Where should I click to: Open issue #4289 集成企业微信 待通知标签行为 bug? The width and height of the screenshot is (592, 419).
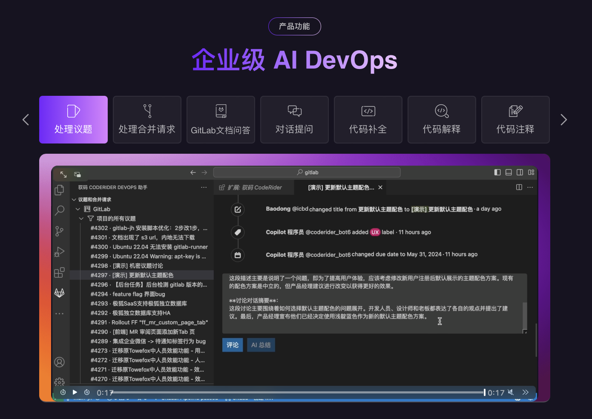click(x=148, y=341)
